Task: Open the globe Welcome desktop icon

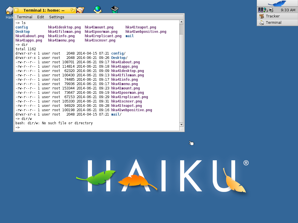Action: (x=98, y=10)
